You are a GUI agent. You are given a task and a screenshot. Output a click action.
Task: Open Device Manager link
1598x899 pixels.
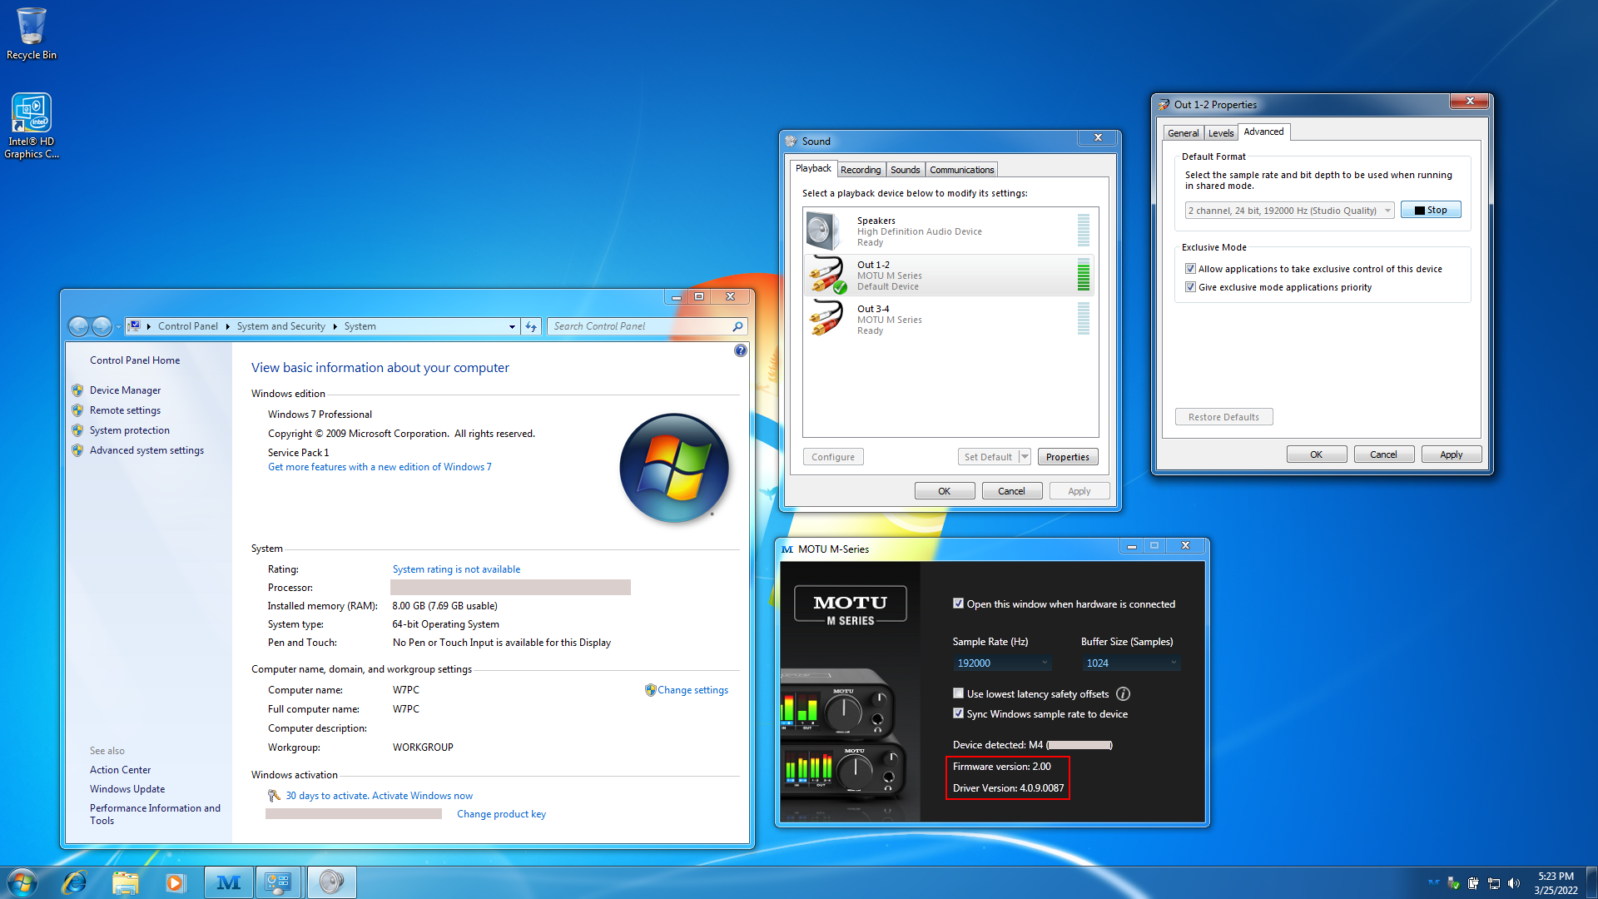coord(125,390)
